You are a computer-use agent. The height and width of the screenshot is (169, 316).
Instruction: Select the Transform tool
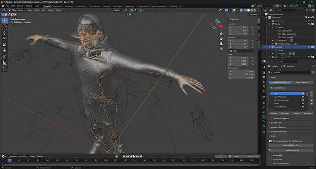5,50
